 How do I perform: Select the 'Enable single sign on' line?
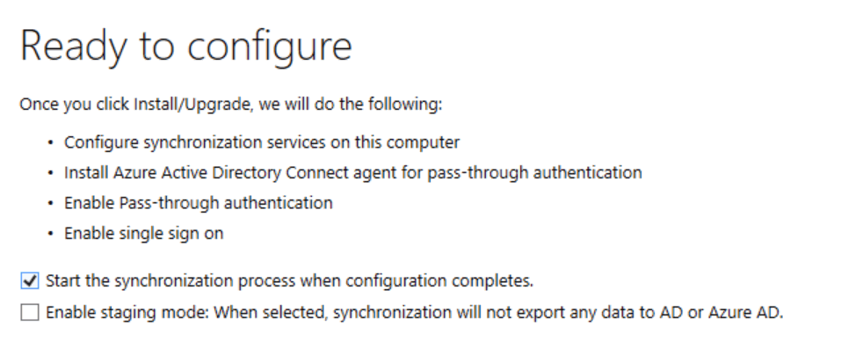tap(144, 234)
